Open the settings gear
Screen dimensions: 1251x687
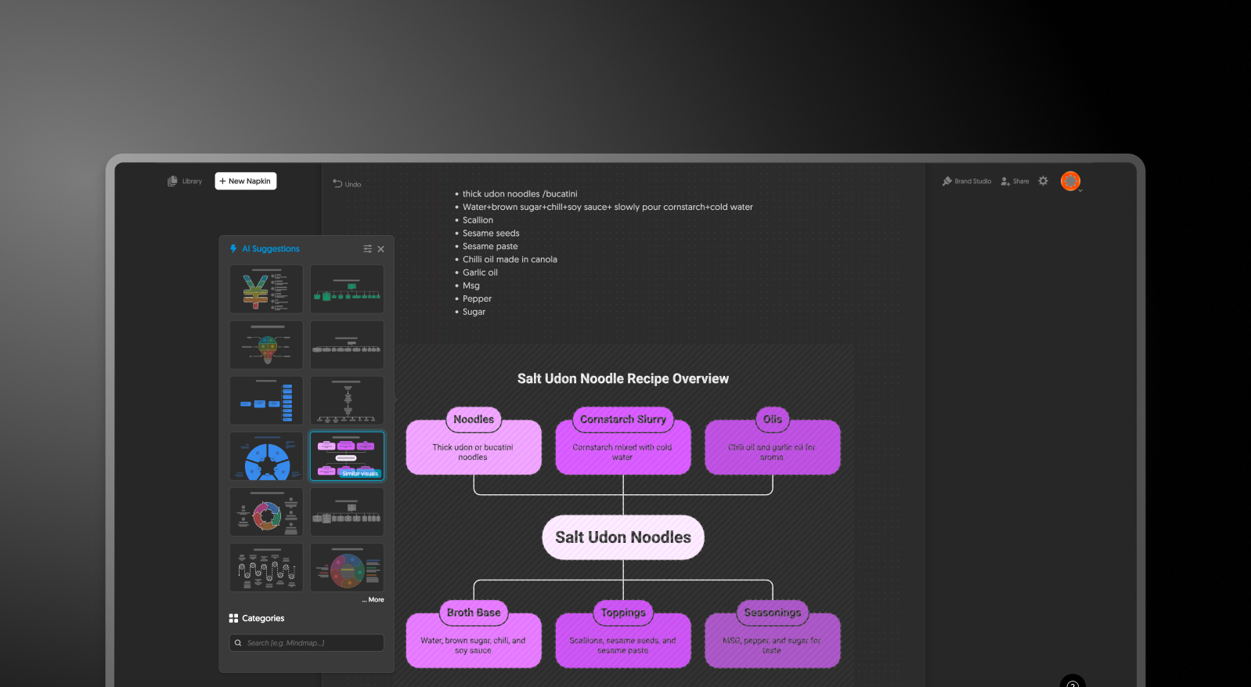[x=1043, y=181]
